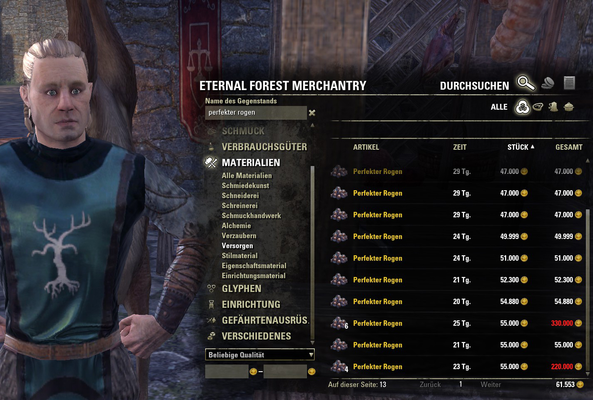Open the Beliebige Qualität dropdown
This screenshot has height=400, width=593.
(260, 355)
